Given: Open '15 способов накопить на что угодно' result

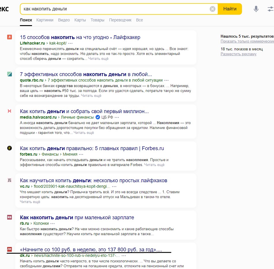Looking at the screenshot, I should (x=80, y=37).
